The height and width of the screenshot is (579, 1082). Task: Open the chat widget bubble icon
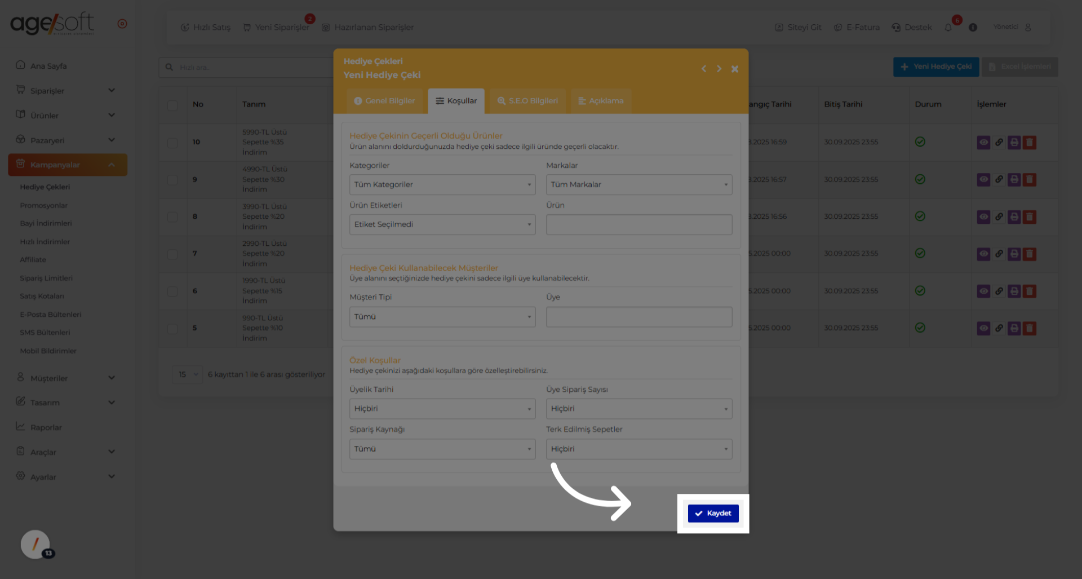[x=36, y=545]
